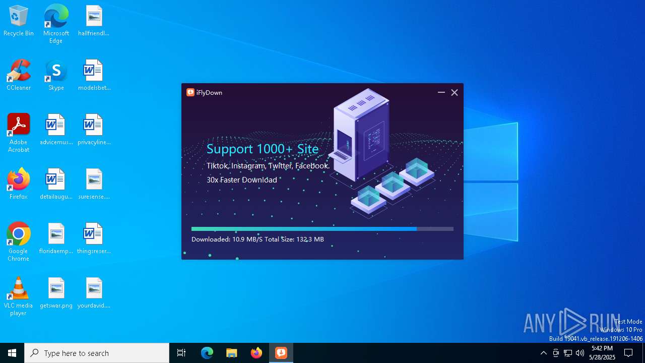Select the advicemus... Word document
The height and width of the screenshot is (363, 645).
[x=56, y=130]
